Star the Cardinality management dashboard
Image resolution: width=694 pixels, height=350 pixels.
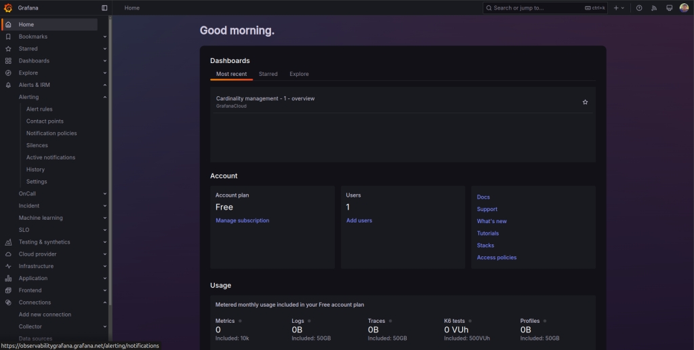[585, 102]
